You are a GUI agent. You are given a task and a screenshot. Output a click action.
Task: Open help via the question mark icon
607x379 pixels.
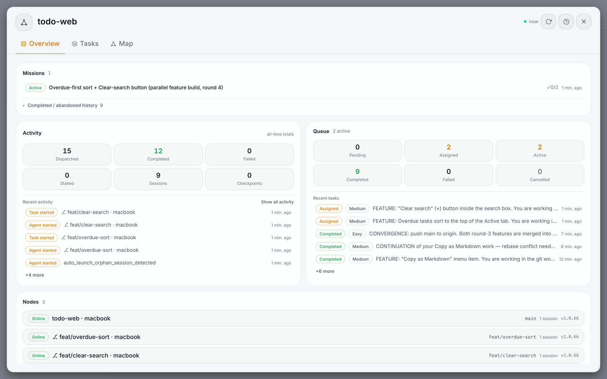point(566,22)
